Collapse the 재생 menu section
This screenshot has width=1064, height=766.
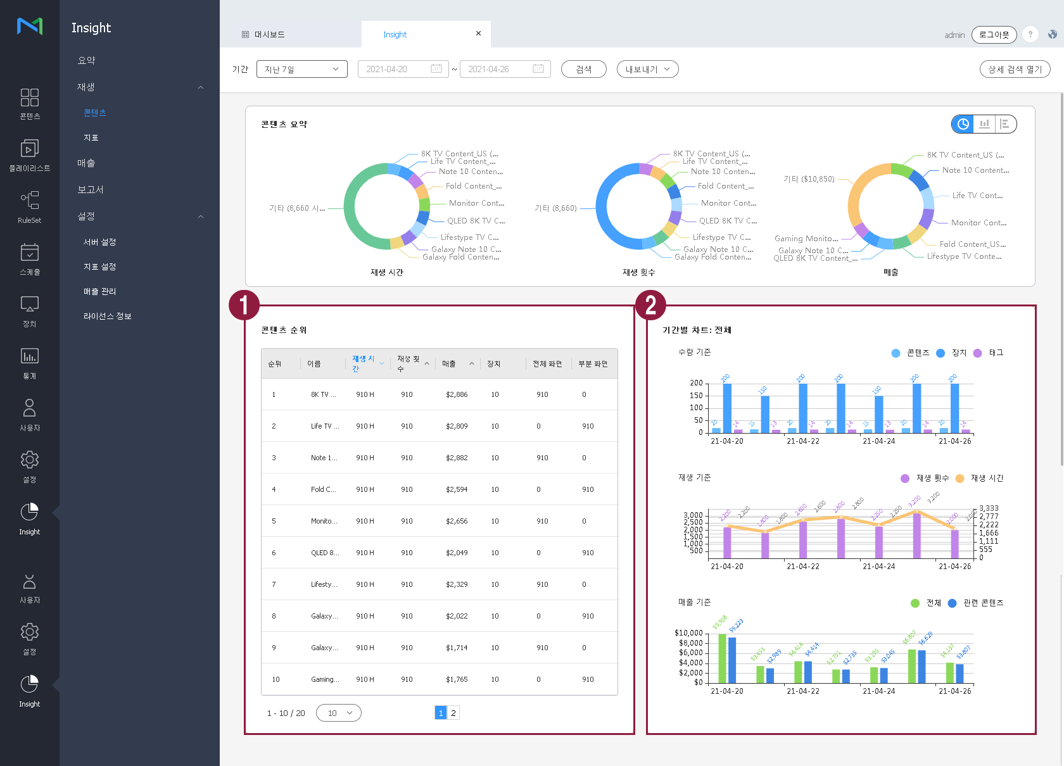click(201, 87)
